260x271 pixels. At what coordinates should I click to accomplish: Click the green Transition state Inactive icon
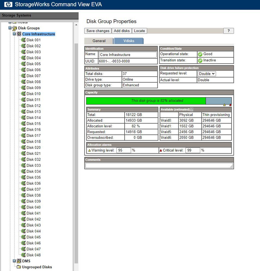click(x=200, y=61)
